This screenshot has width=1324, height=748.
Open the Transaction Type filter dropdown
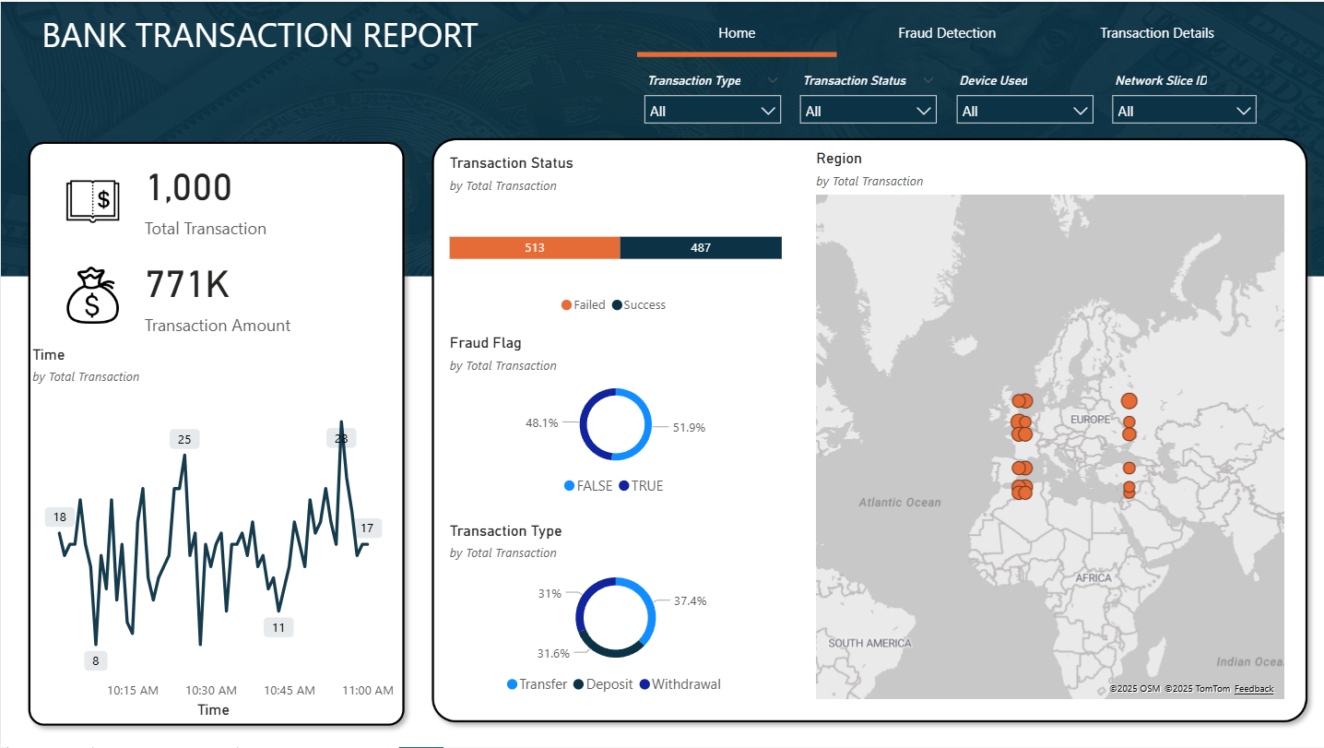[712, 111]
